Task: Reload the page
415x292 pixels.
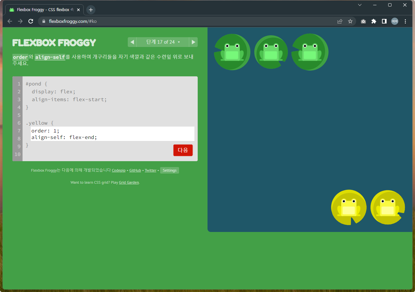Action: click(x=31, y=21)
